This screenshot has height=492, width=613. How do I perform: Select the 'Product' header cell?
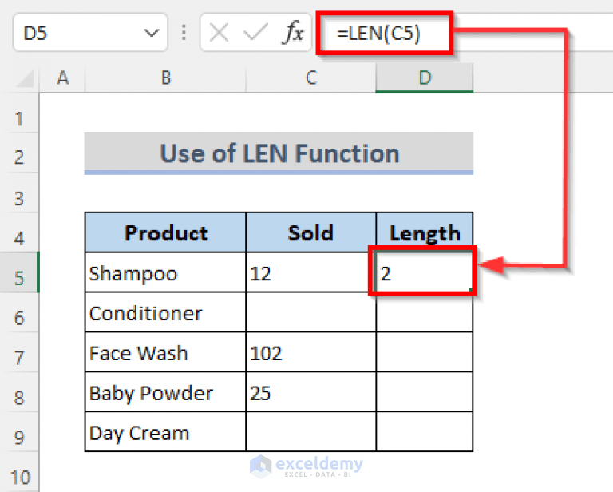[166, 232]
